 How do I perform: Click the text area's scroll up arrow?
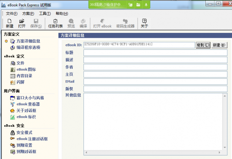click(x=225, y=96)
